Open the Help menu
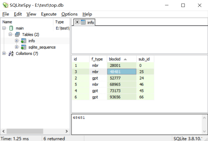Image resolution: width=208 pixels, height=141 pixels. coord(87,14)
